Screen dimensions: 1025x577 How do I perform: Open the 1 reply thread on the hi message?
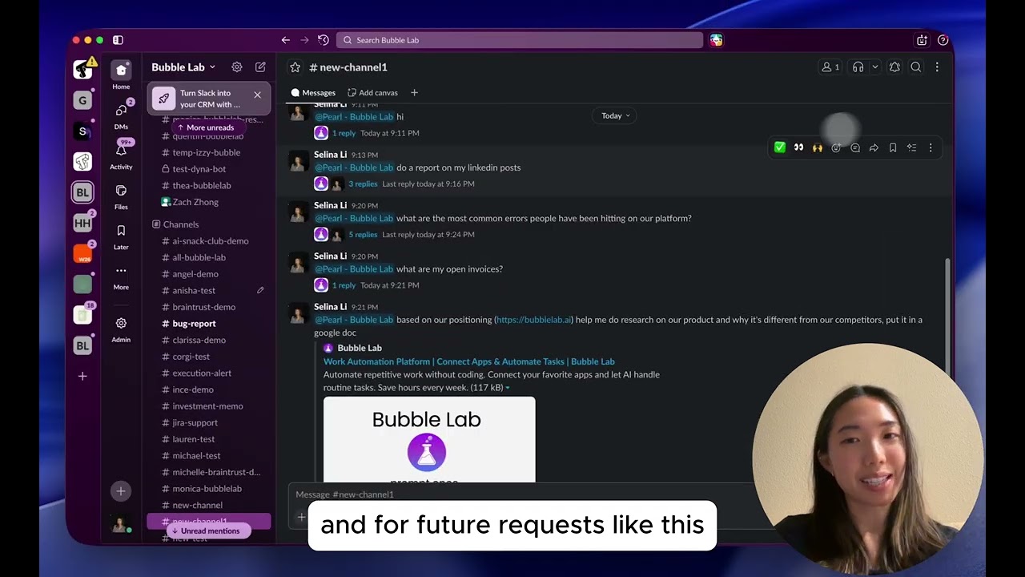tap(344, 133)
